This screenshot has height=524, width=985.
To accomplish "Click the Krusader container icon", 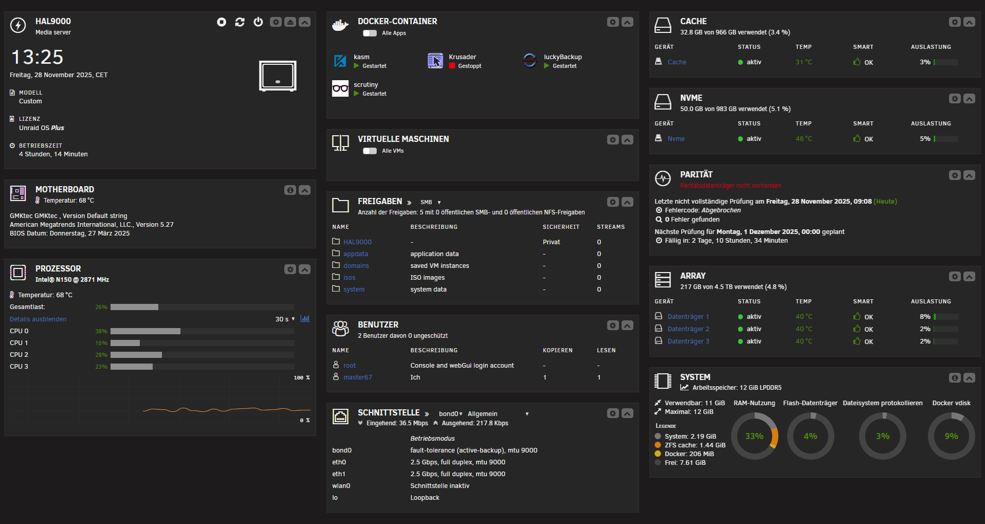I will (435, 61).
